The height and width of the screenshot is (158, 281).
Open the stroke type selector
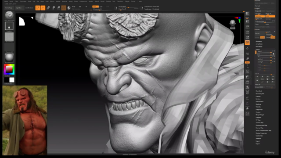pyautogui.click(x=9, y=26)
